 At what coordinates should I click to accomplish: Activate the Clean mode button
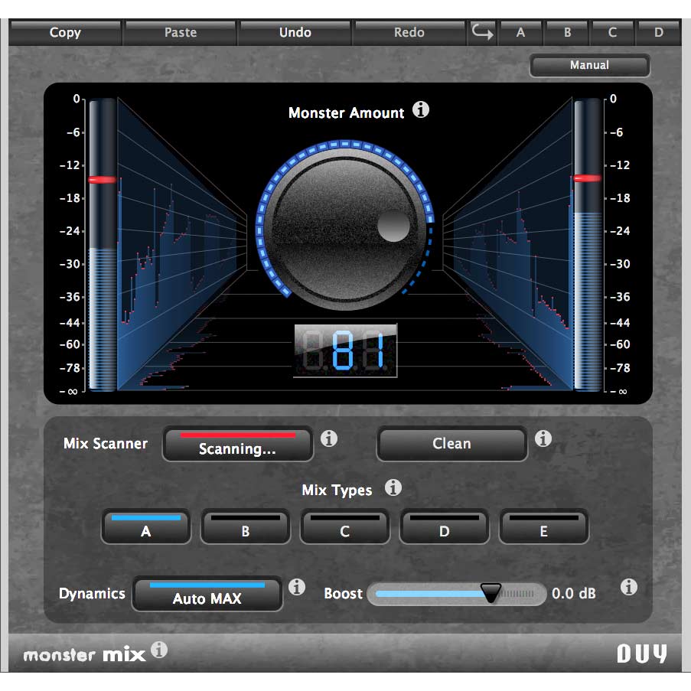coord(451,443)
